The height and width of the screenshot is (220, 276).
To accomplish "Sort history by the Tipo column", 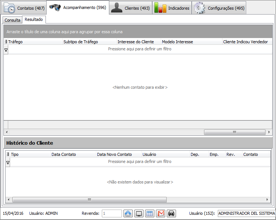I will (x=30, y=154).
